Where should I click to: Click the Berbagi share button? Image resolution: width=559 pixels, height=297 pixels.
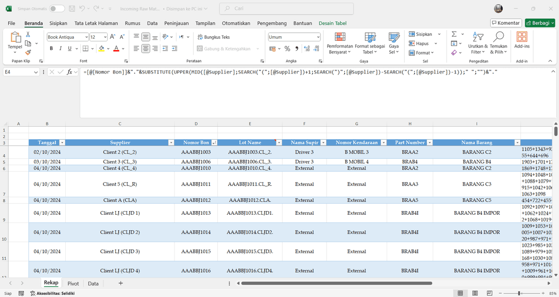540,23
